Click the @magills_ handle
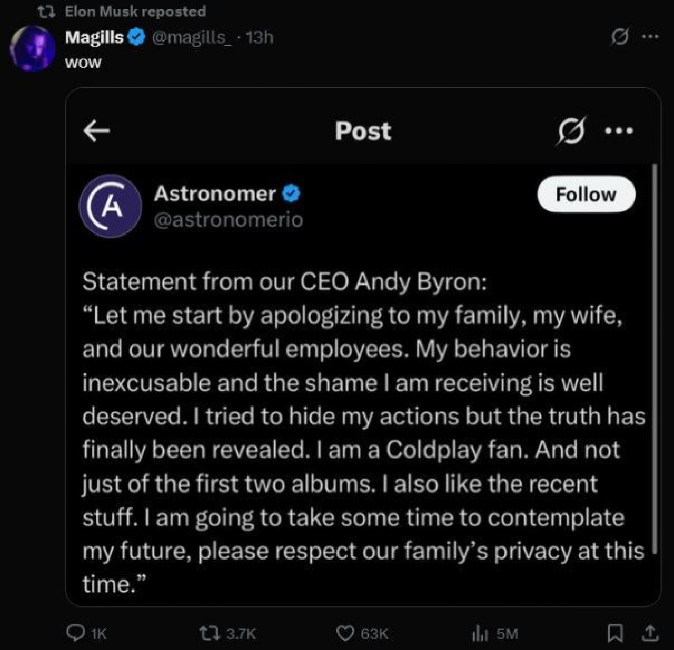The width and height of the screenshot is (674, 650). pyautogui.click(x=191, y=37)
